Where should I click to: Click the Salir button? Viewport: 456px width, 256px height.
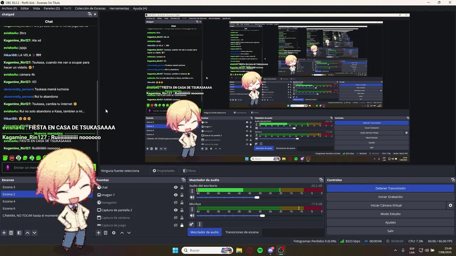click(x=390, y=231)
